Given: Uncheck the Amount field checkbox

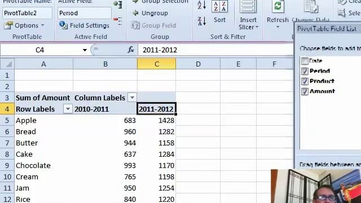Looking at the screenshot, I should (305, 91).
